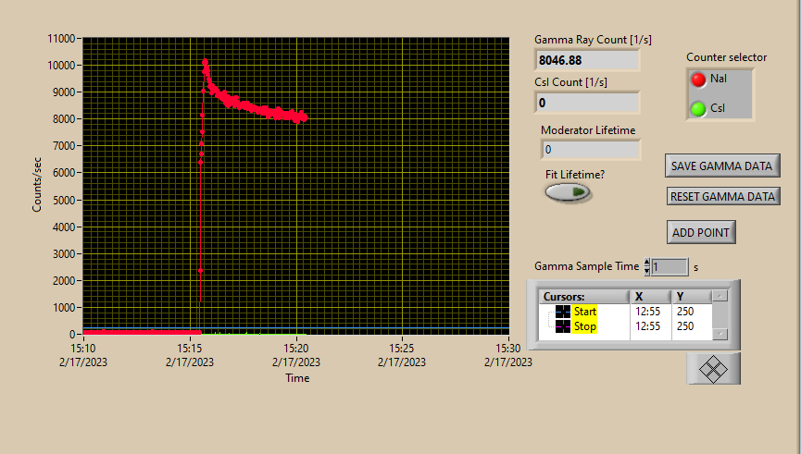801x454 pixels.
Task: Toggle the Fit Lifetime switch
Action: [568, 192]
